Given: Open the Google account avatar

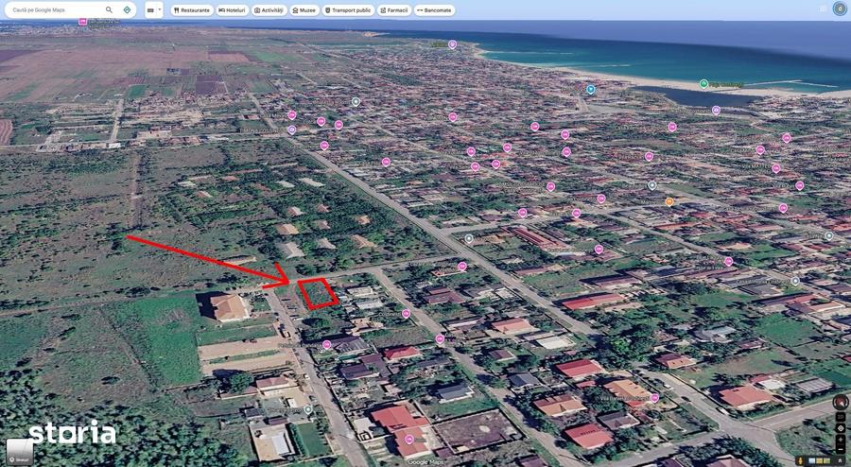Looking at the screenshot, I should click(x=840, y=9).
